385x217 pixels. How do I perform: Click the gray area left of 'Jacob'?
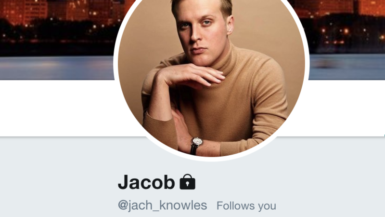tap(58, 182)
